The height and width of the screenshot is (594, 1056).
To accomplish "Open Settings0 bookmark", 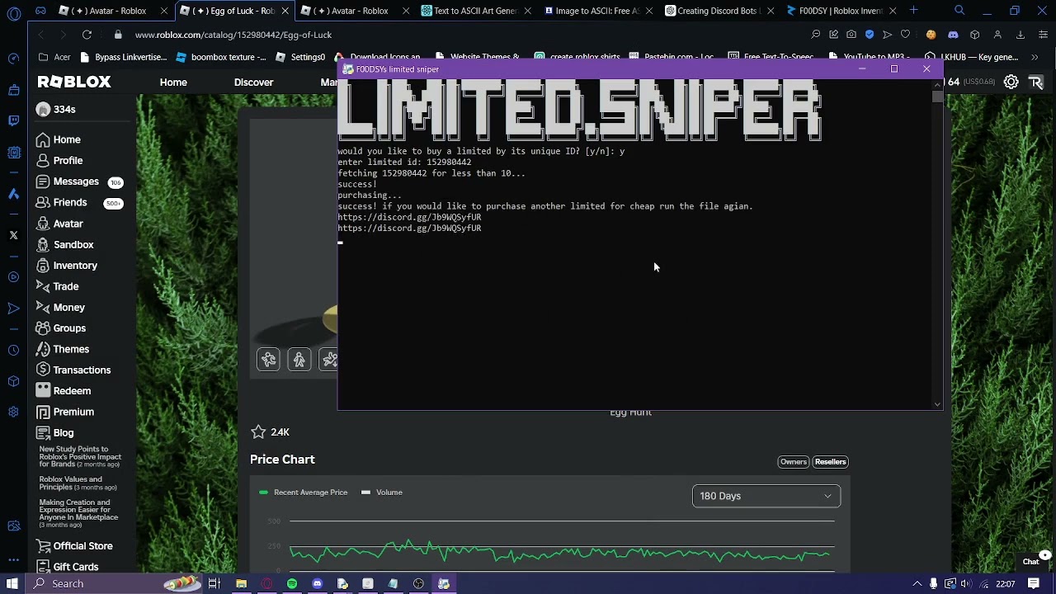I will tap(301, 57).
